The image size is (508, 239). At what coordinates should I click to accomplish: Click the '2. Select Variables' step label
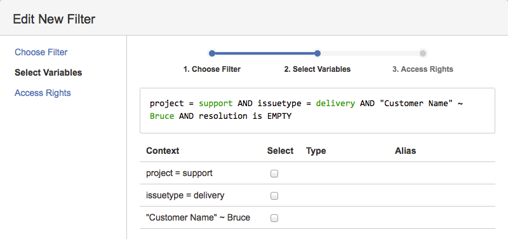317,69
